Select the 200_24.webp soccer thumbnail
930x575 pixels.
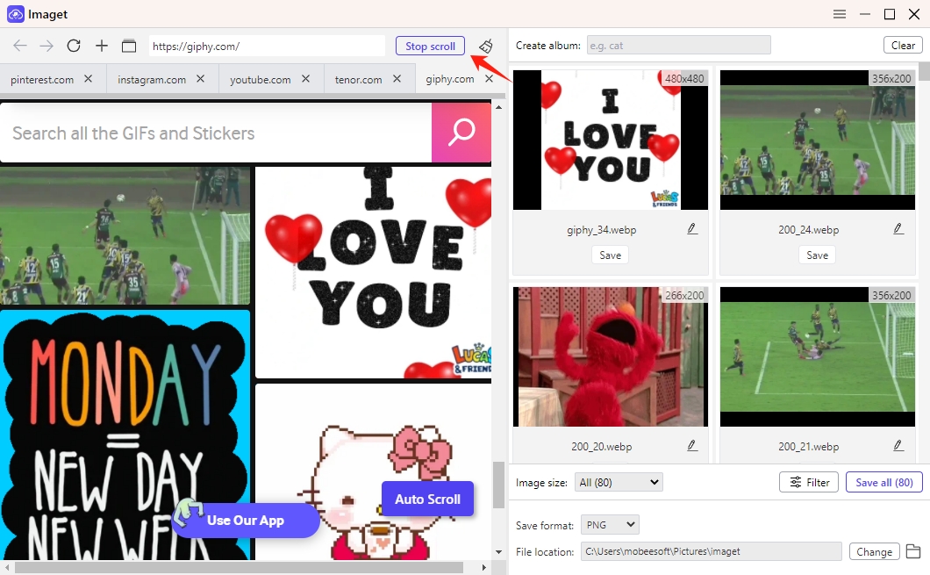coord(818,140)
